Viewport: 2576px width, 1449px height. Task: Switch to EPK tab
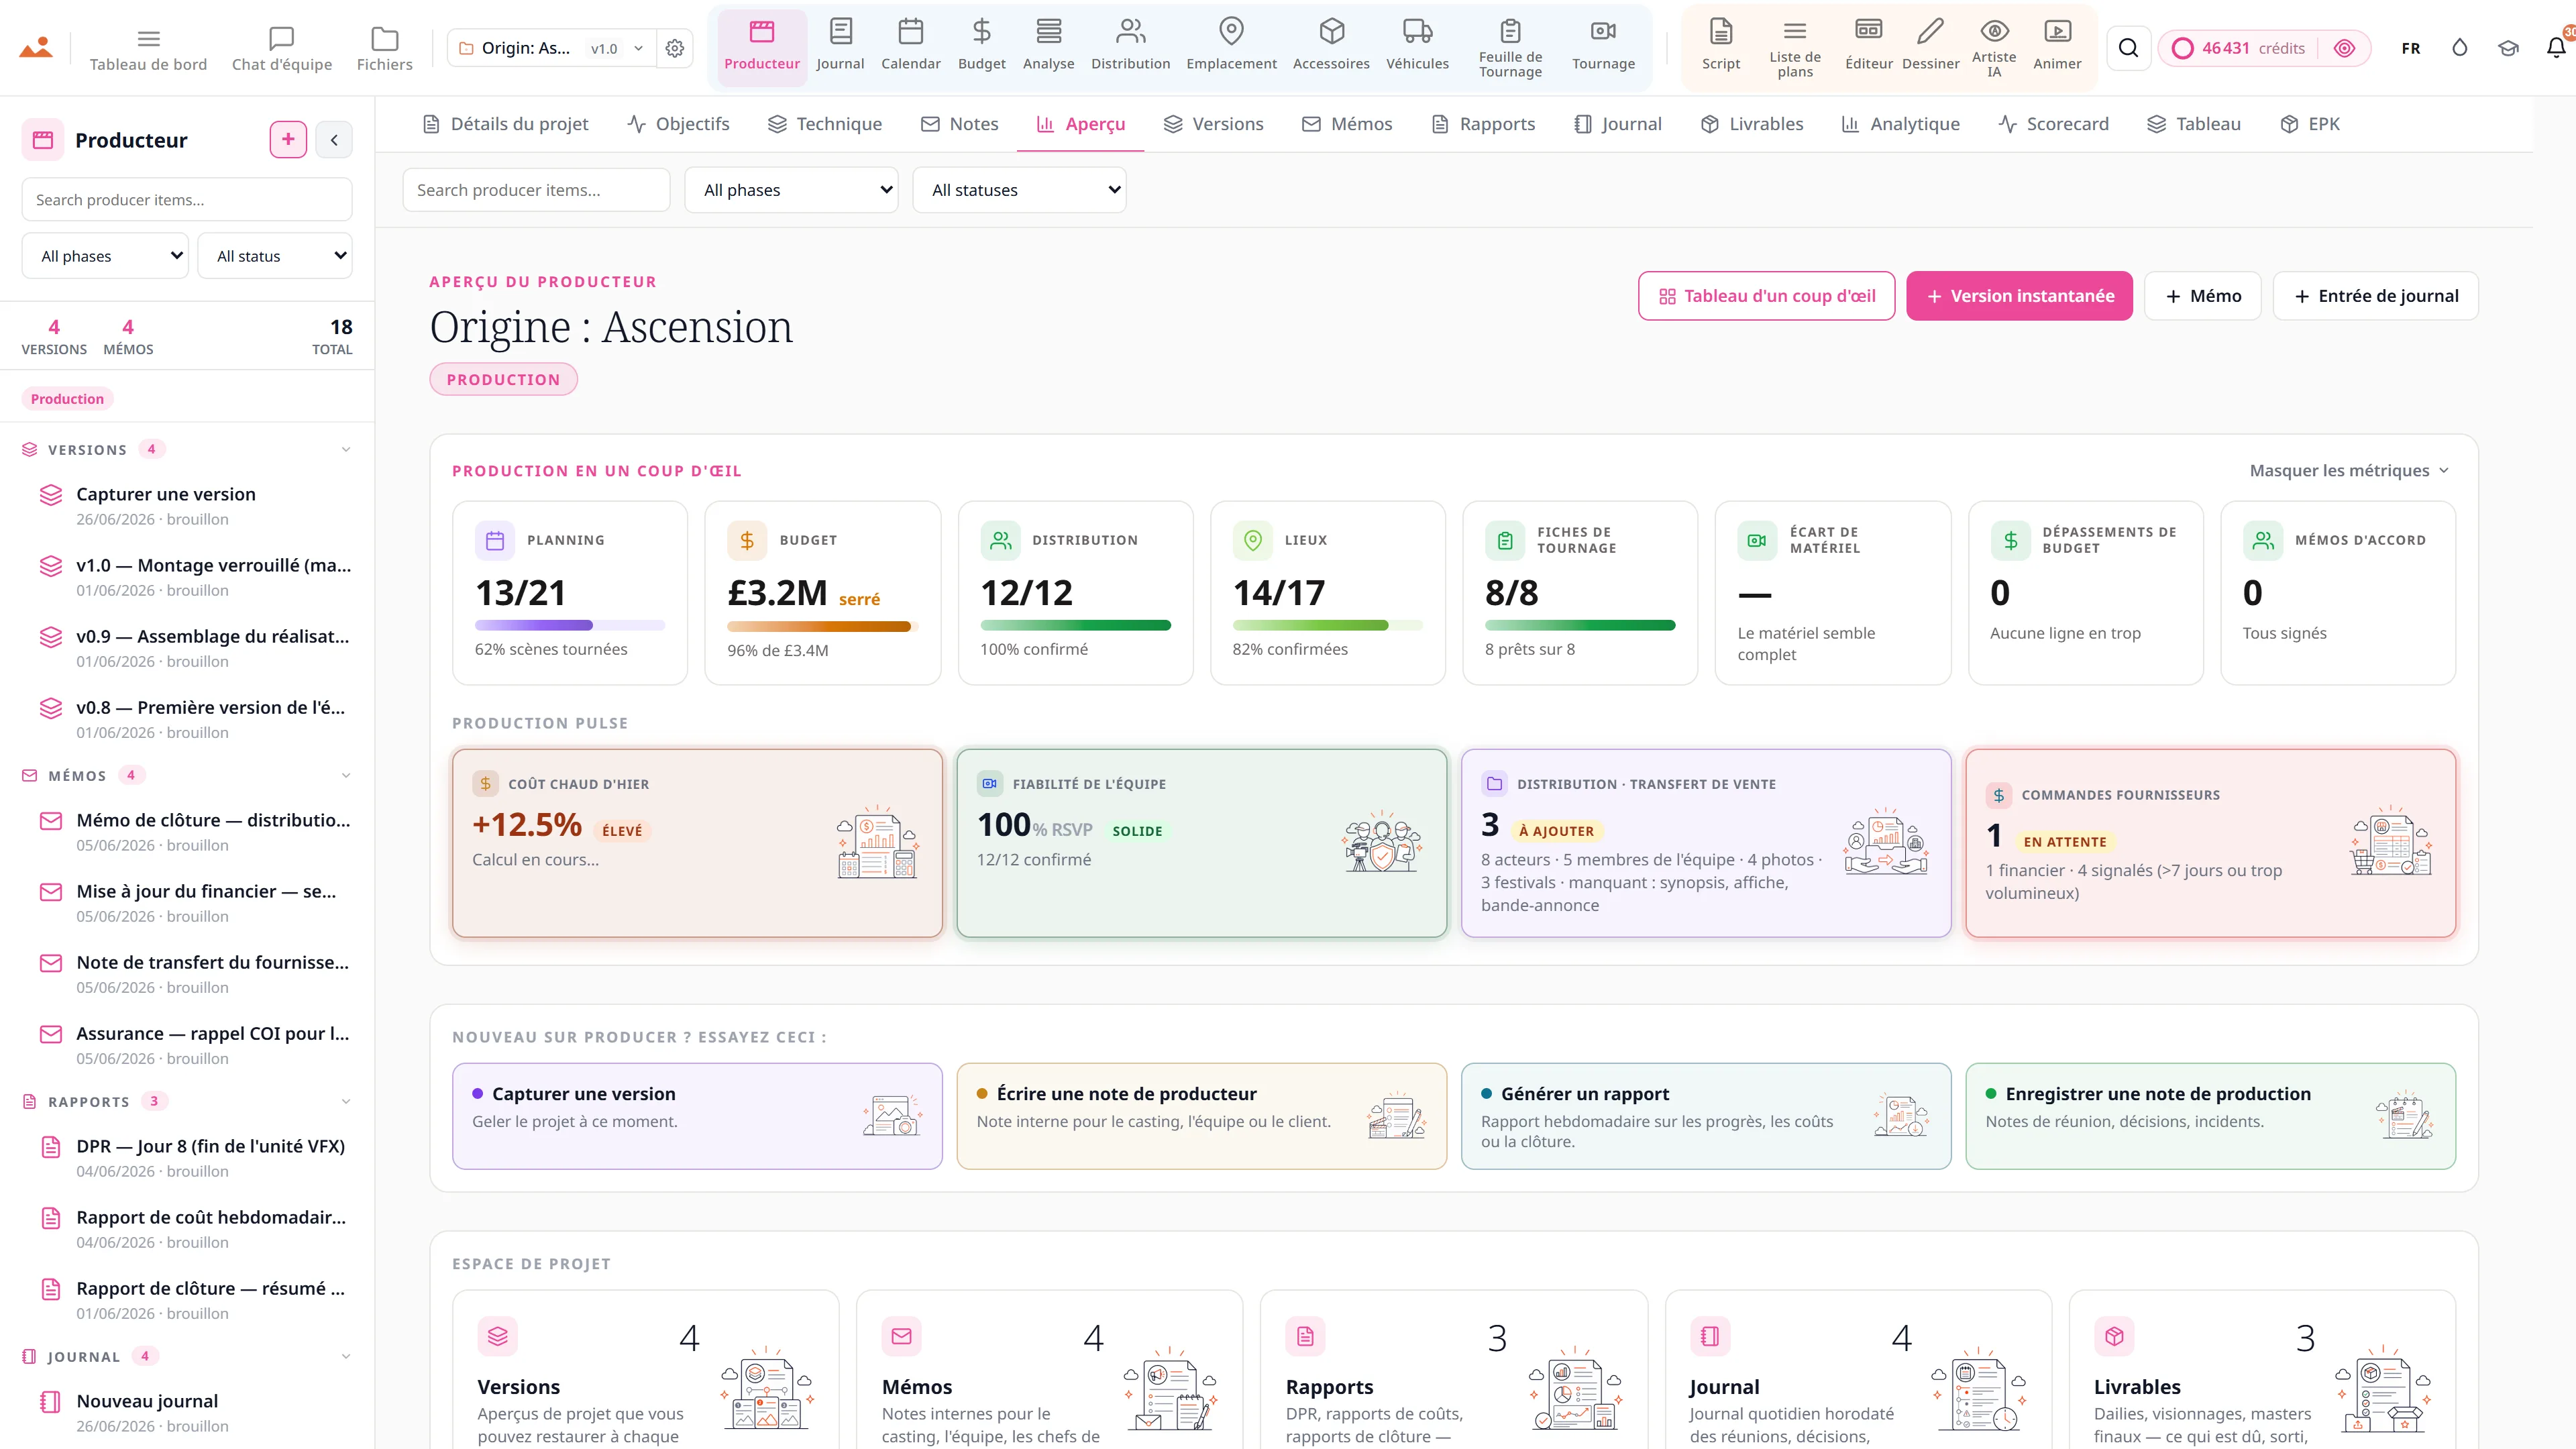point(2310,124)
